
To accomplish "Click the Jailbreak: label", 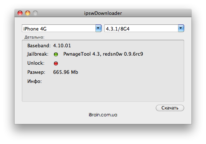I will pyautogui.click(x=38, y=54).
